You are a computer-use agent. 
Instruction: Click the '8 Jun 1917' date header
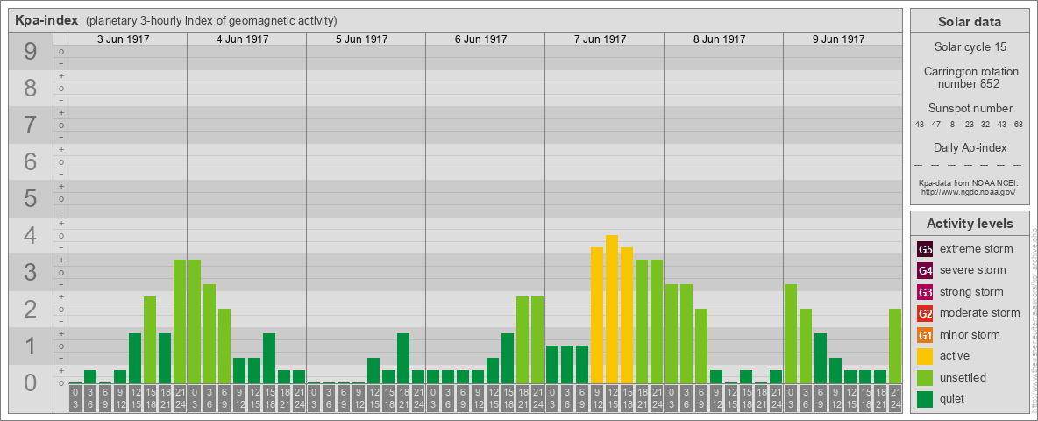719,39
